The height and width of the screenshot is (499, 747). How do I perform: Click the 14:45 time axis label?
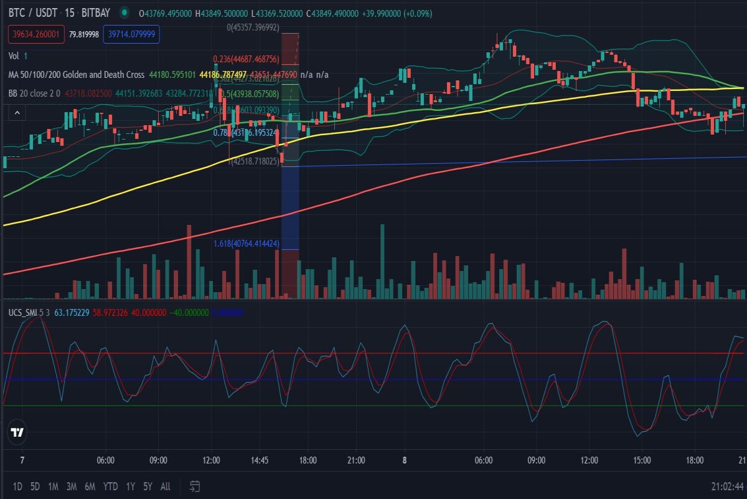point(260,460)
